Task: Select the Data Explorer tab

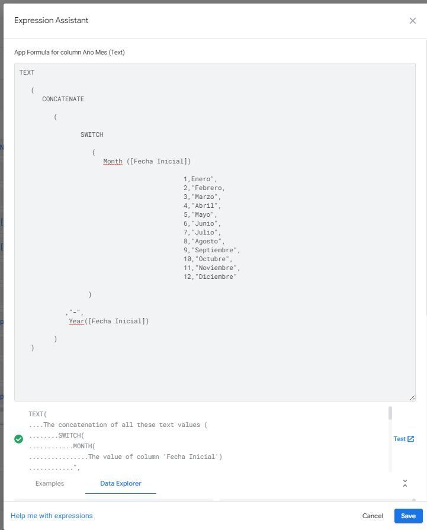Action: coord(121,483)
